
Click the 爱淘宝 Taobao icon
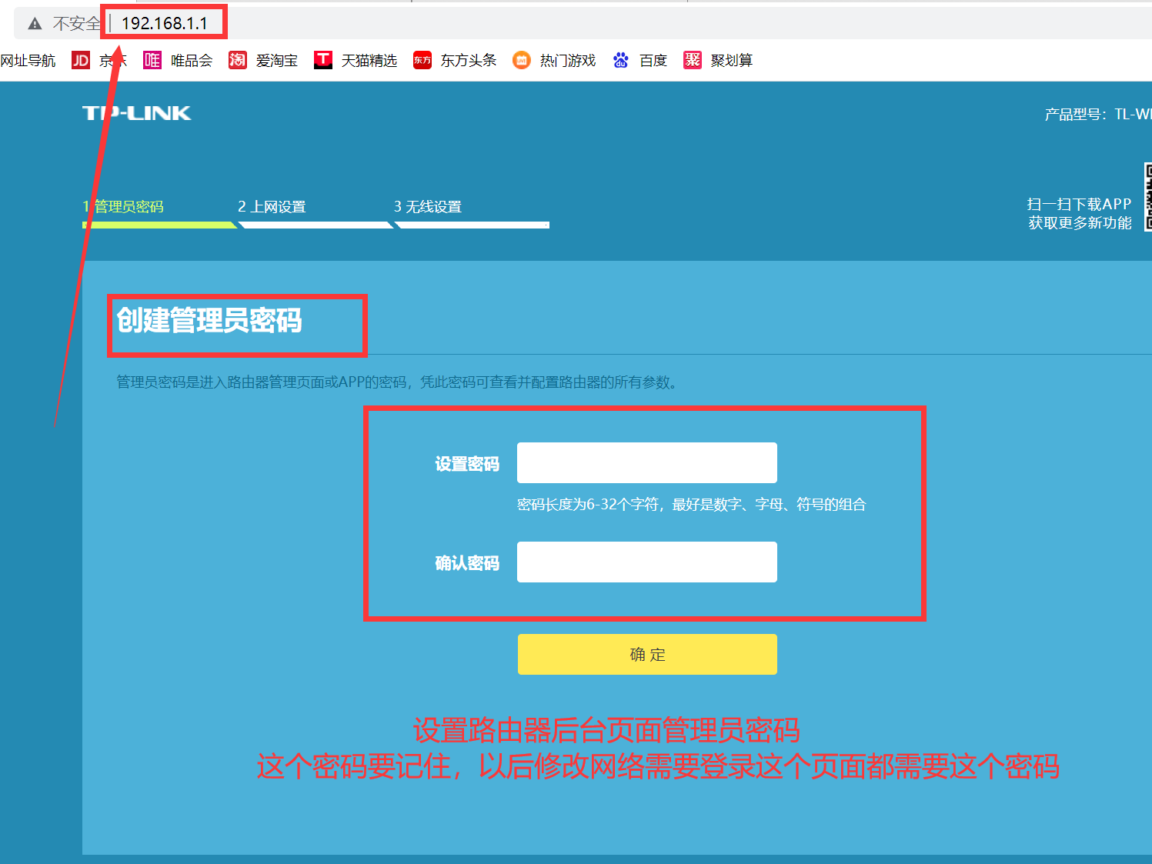pyautogui.click(x=237, y=59)
